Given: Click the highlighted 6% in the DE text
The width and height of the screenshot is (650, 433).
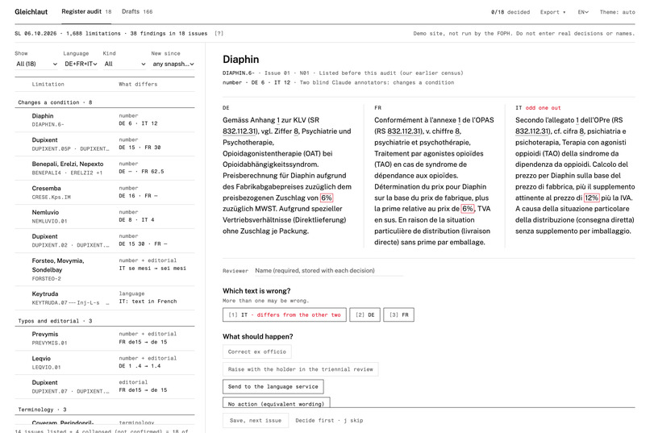Looking at the screenshot, I should pos(327,198).
